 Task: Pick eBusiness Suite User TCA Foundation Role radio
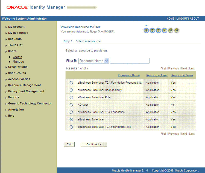point(71,127)
